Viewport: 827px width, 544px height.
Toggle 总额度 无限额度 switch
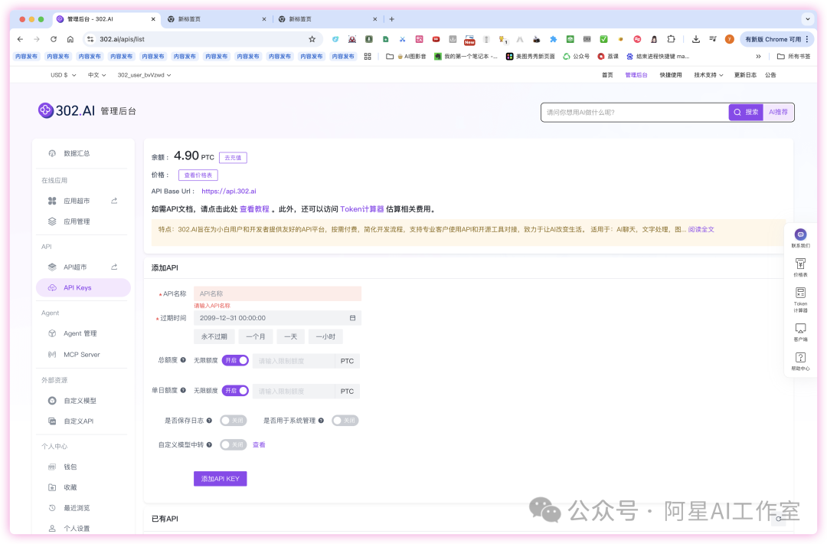[x=235, y=360]
